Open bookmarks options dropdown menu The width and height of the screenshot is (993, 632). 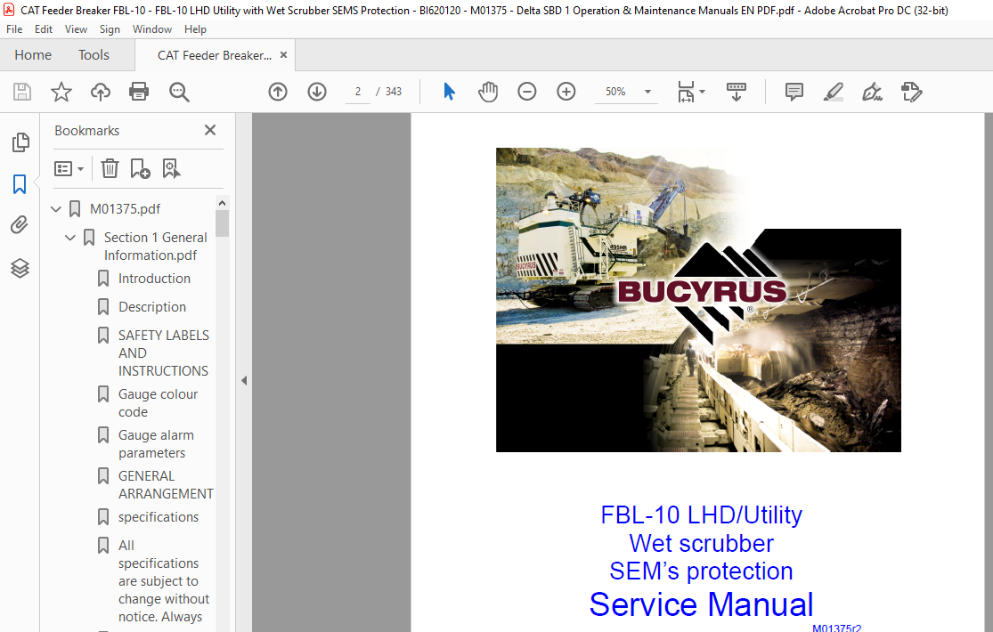click(x=69, y=168)
